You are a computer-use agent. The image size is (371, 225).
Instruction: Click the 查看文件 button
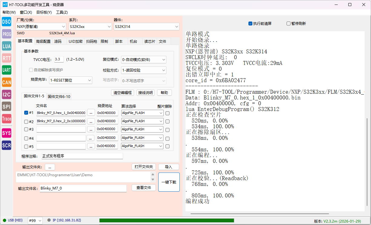[x=144, y=188]
